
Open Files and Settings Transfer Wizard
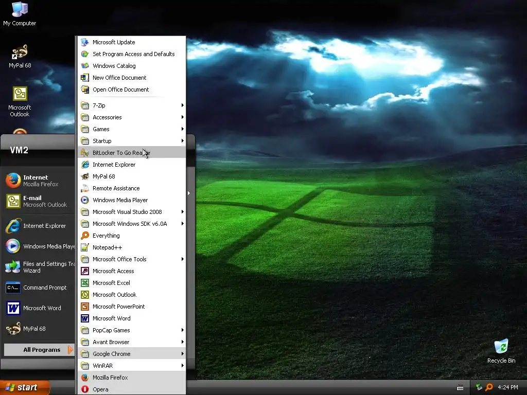click(40, 267)
